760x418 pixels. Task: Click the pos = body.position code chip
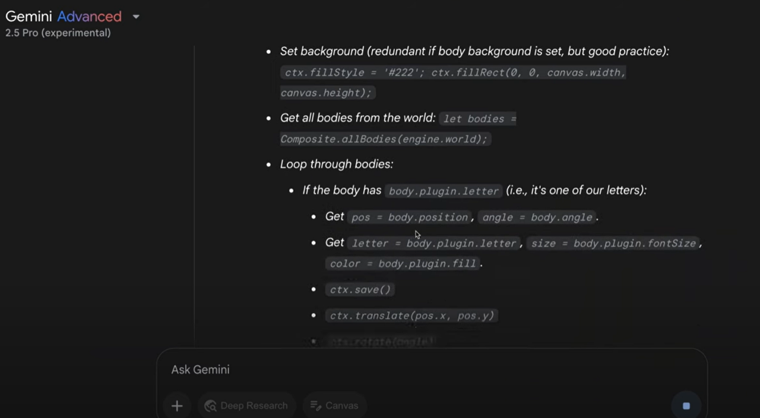pyautogui.click(x=410, y=217)
